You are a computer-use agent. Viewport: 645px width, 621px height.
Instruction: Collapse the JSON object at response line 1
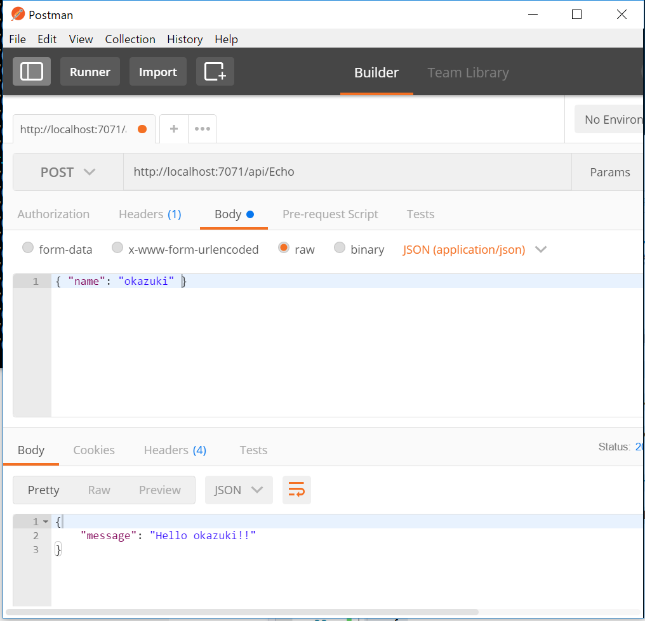point(46,521)
